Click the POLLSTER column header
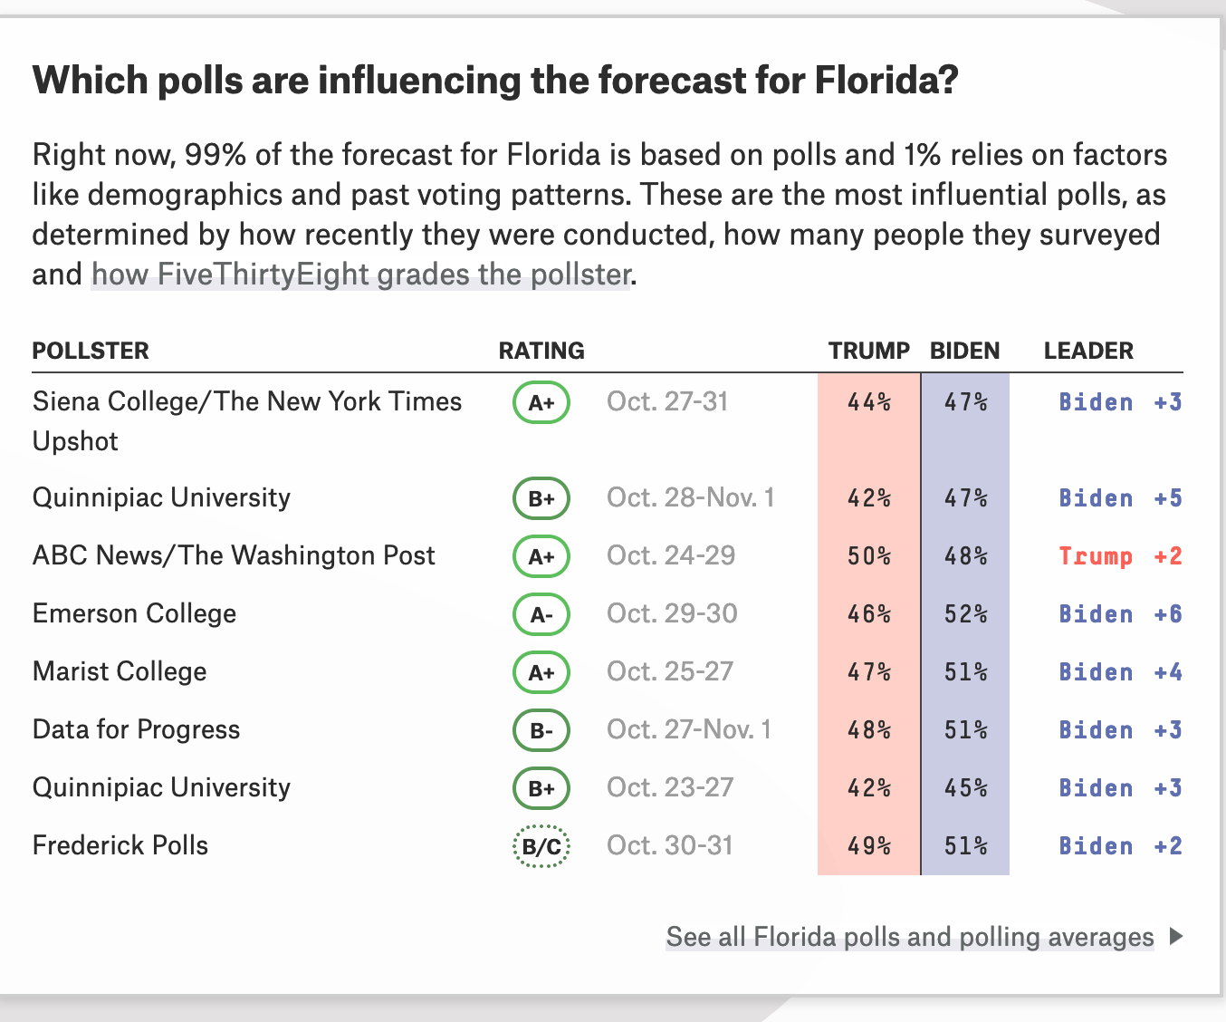 pos(91,351)
